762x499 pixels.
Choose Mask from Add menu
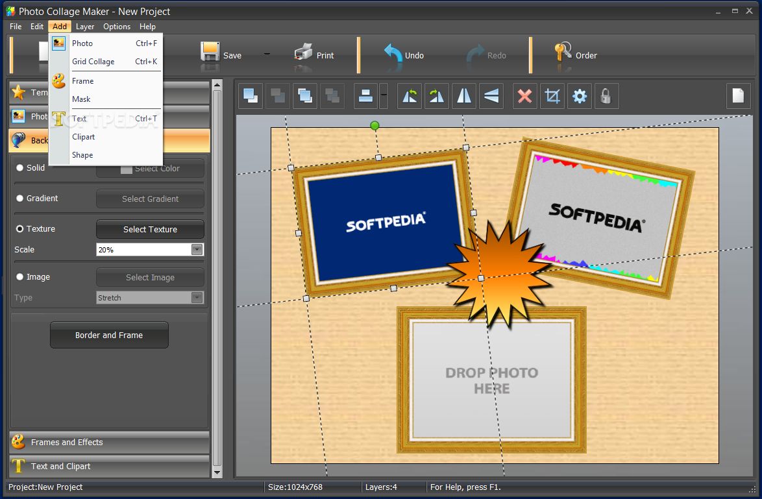(x=106, y=99)
